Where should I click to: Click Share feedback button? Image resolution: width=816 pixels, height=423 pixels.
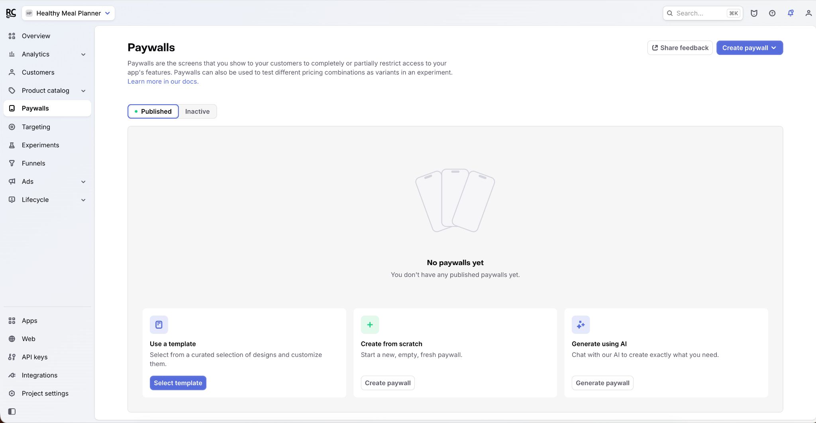click(680, 48)
